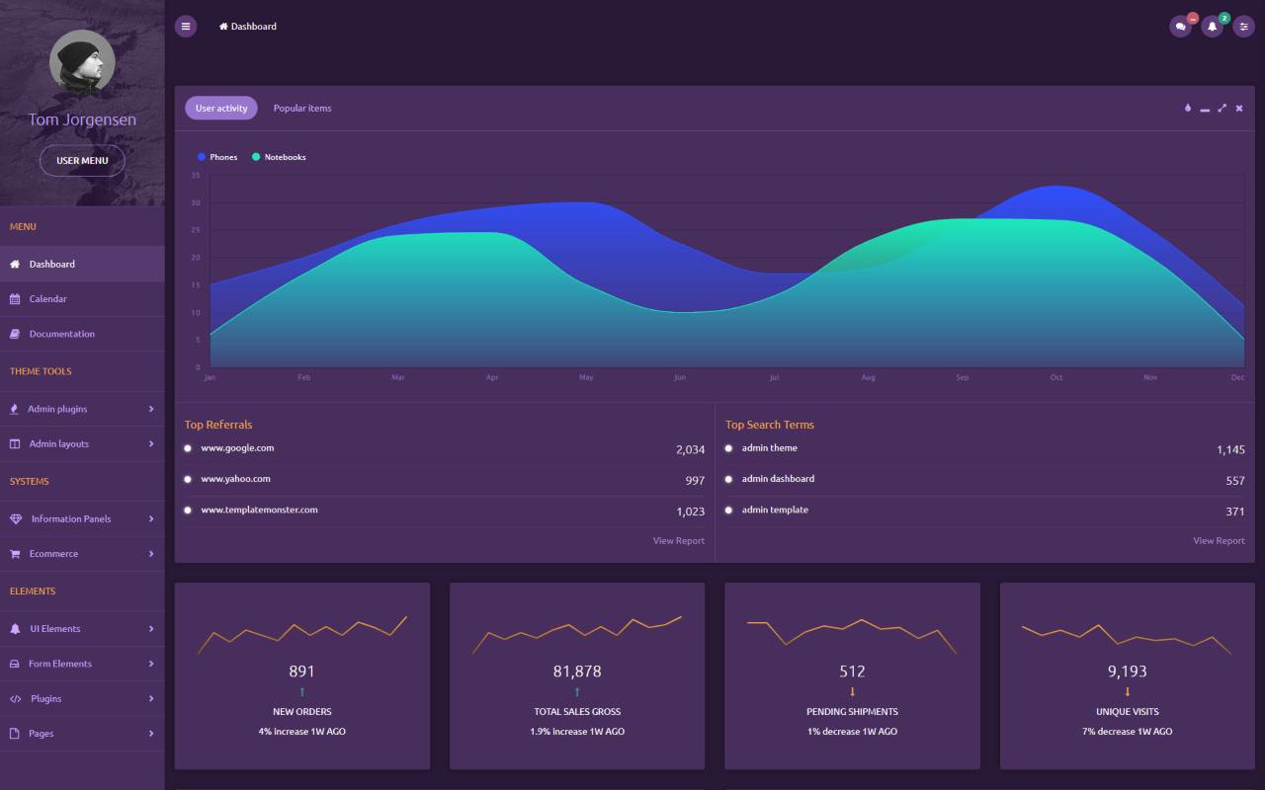Select the admin template radio bullet

[x=728, y=511]
